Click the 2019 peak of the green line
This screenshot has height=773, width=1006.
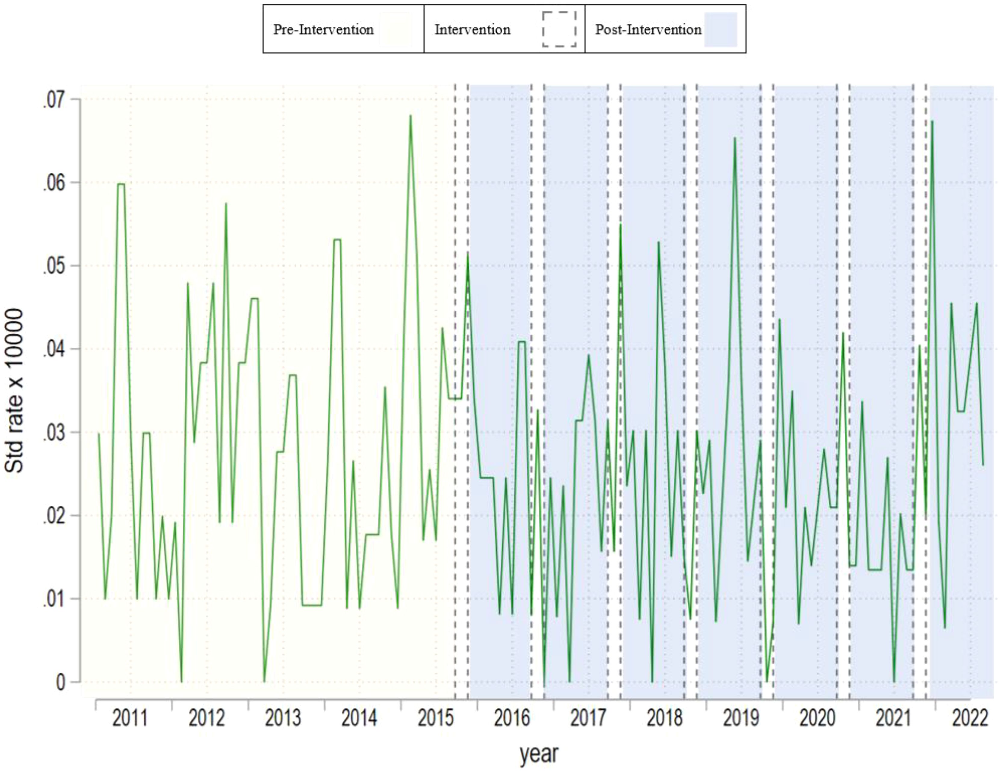734,138
